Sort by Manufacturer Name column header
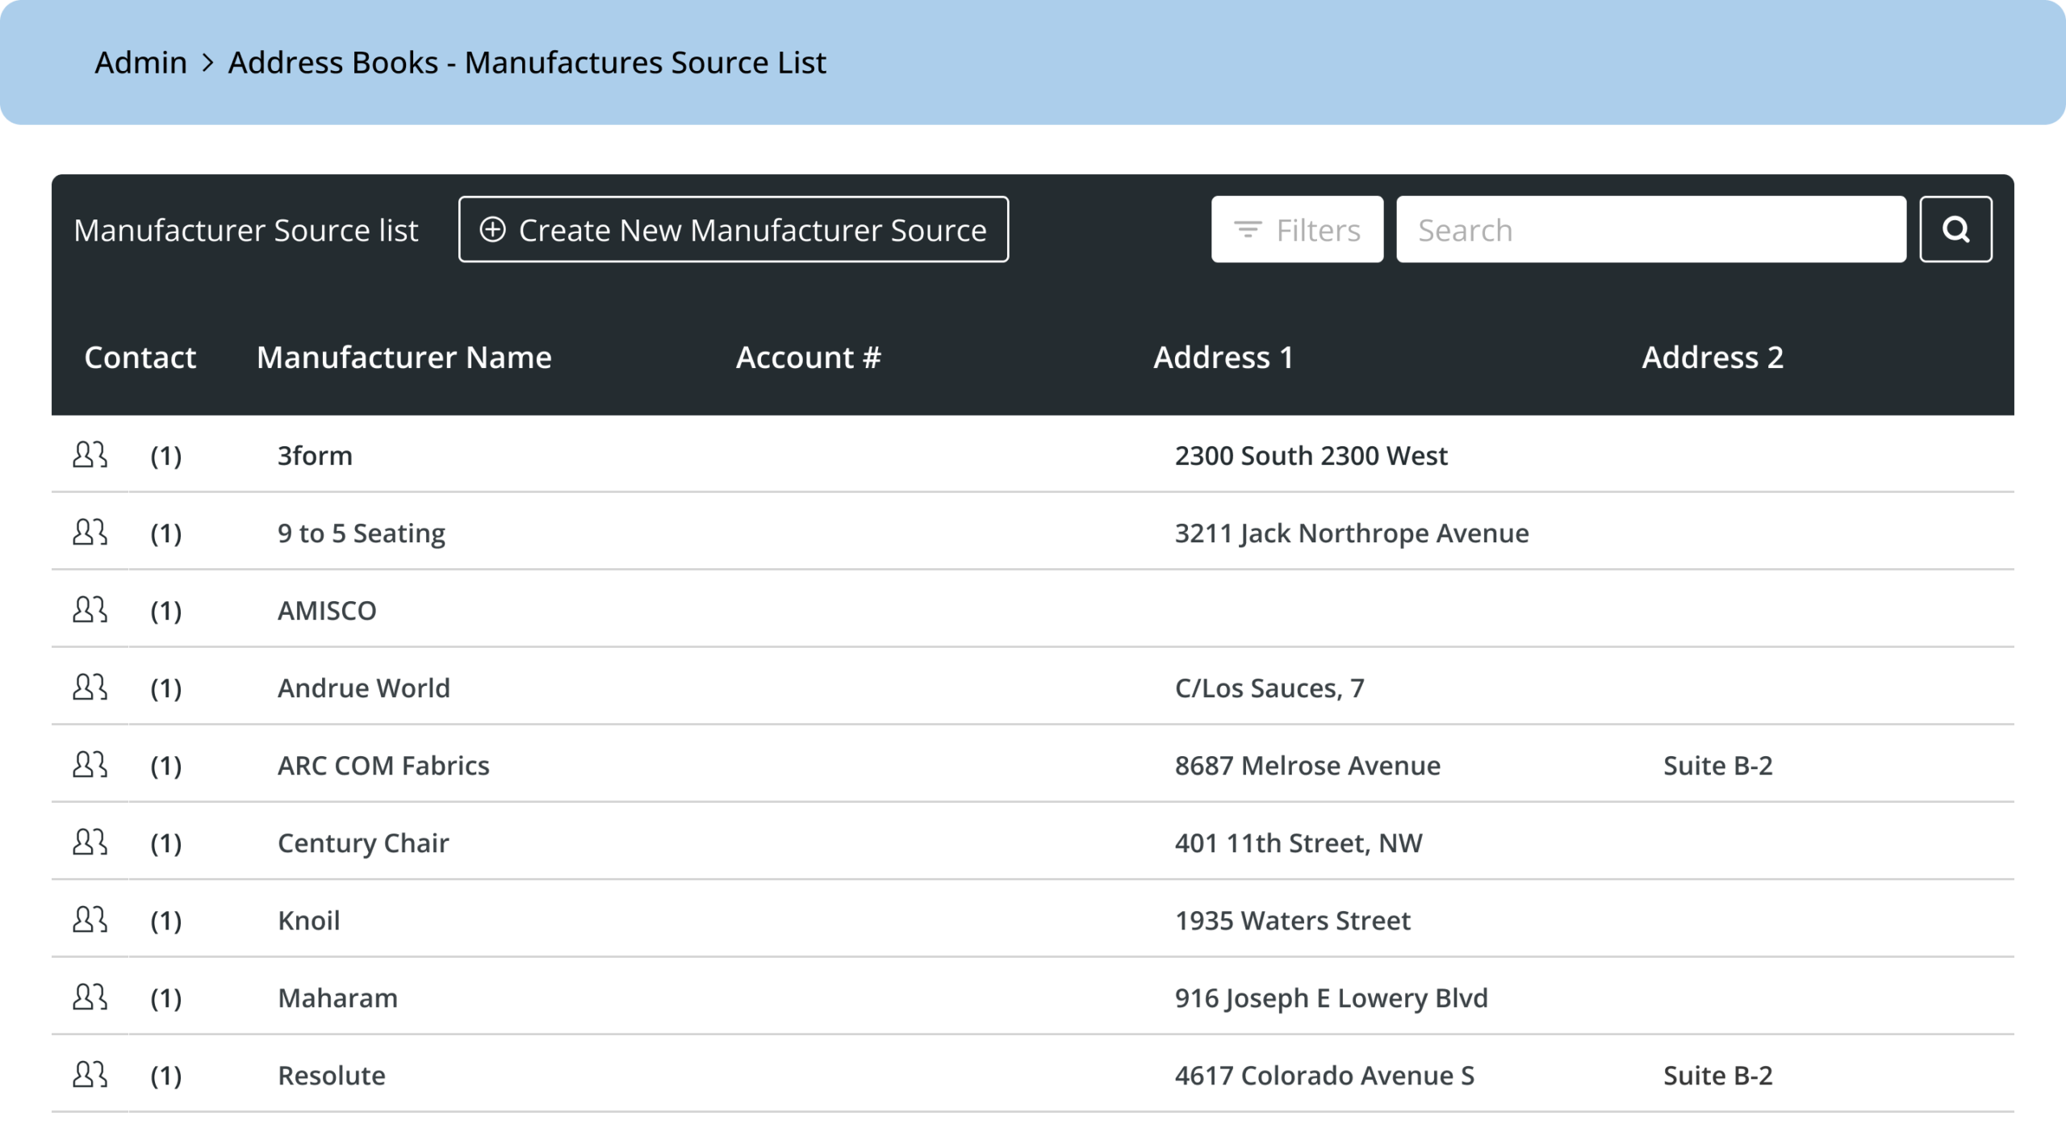This screenshot has height=1145, width=2066. pyautogui.click(x=404, y=357)
